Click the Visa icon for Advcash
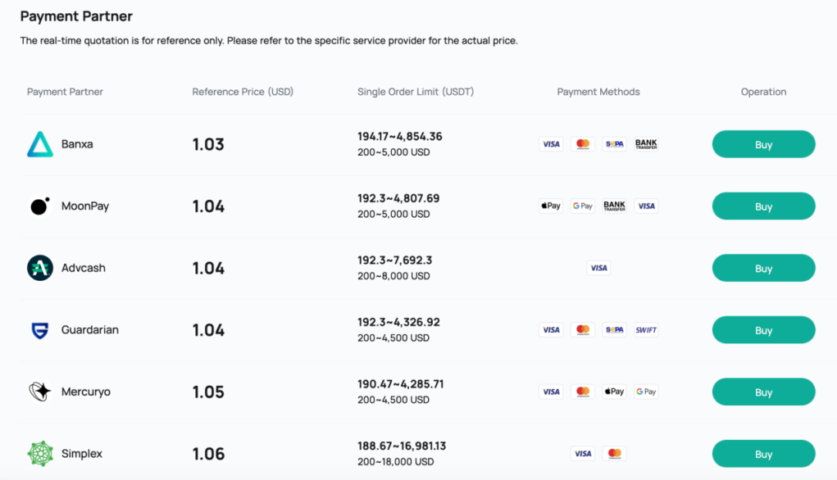This screenshot has height=480, width=837. click(598, 268)
